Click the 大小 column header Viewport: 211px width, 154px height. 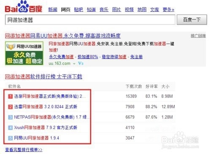pyautogui.click(x=165, y=86)
